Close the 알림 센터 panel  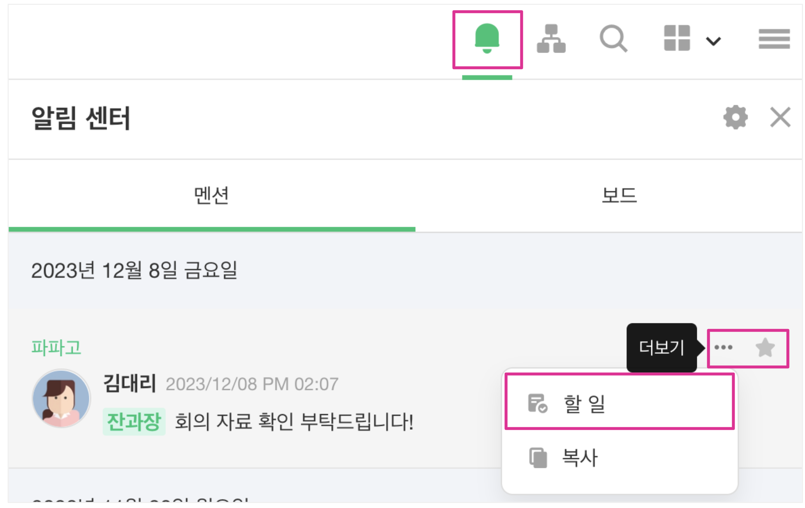(x=780, y=117)
